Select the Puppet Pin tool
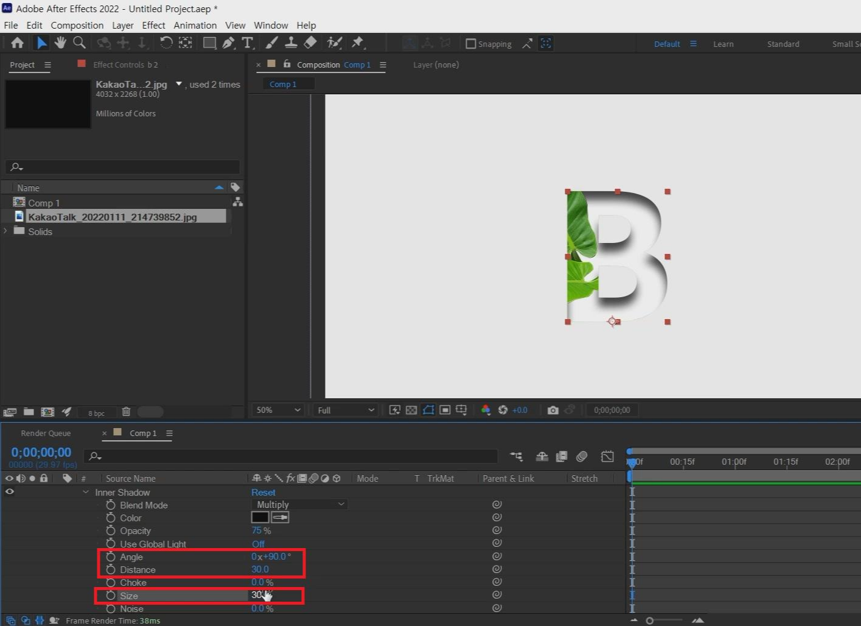Screen dimensions: 861x626 (358, 43)
